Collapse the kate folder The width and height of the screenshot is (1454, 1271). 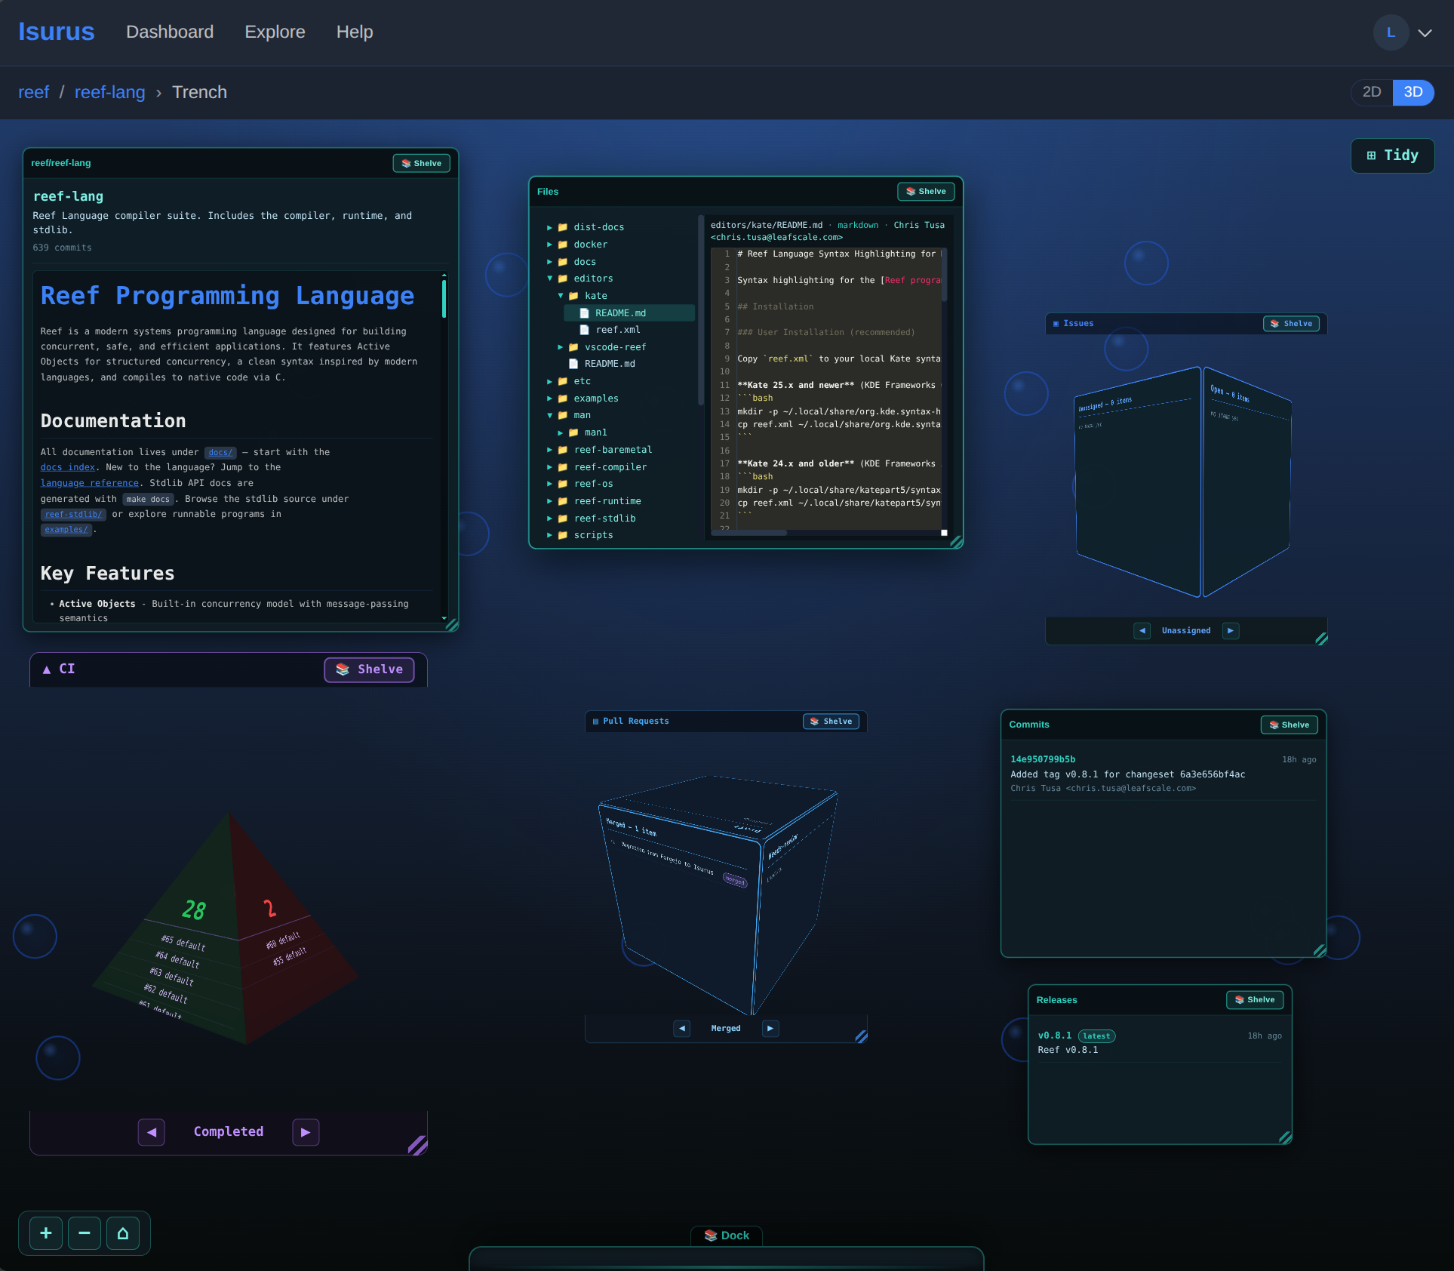point(561,296)
